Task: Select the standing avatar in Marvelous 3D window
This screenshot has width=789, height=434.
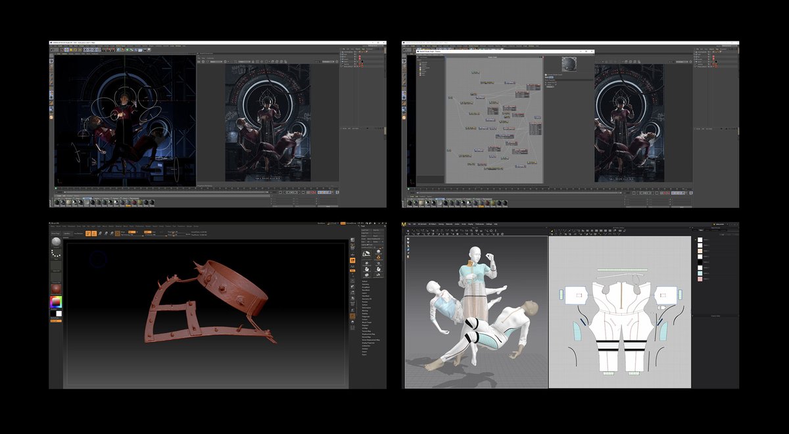Action: (x=475, y=283)
